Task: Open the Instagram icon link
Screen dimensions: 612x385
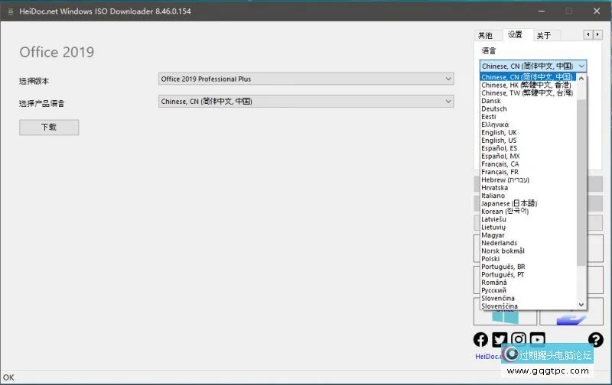Action: pyautogui.click(x=519, y=340)
